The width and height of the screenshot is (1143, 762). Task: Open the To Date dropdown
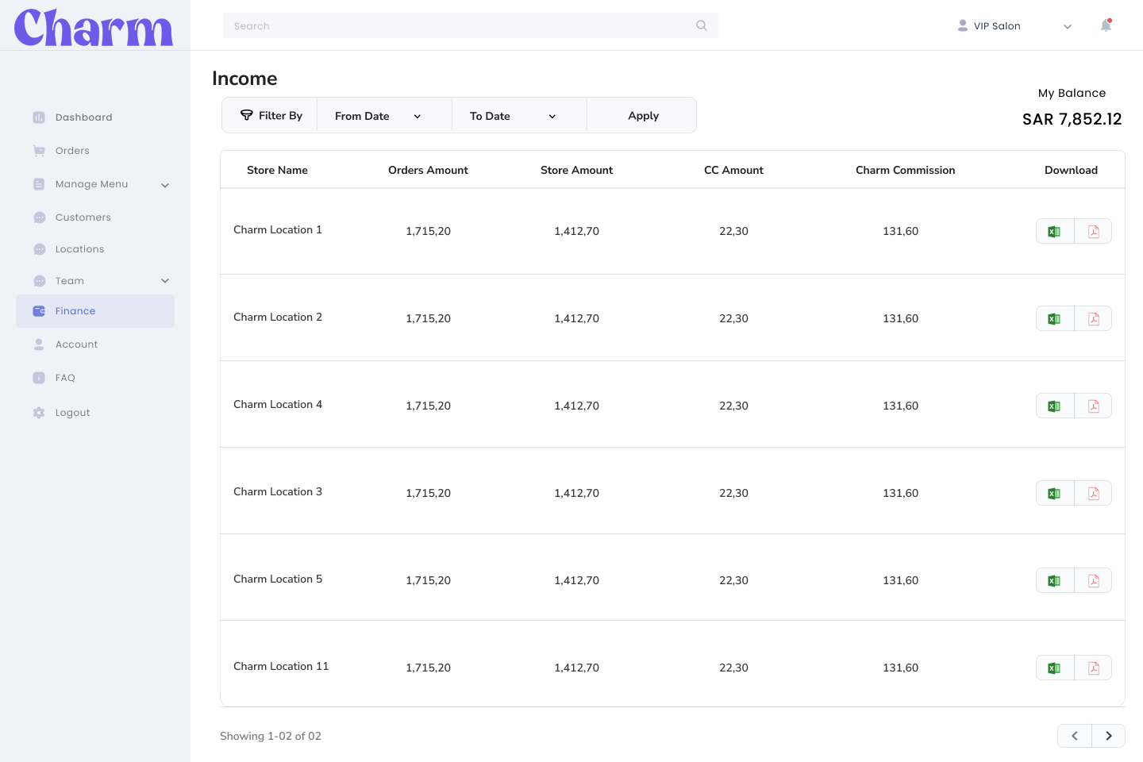519,116
